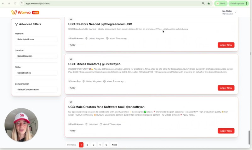Click the presenter webcam bubble
This screenshot has width=252, height=150.
tap(21, 125)
